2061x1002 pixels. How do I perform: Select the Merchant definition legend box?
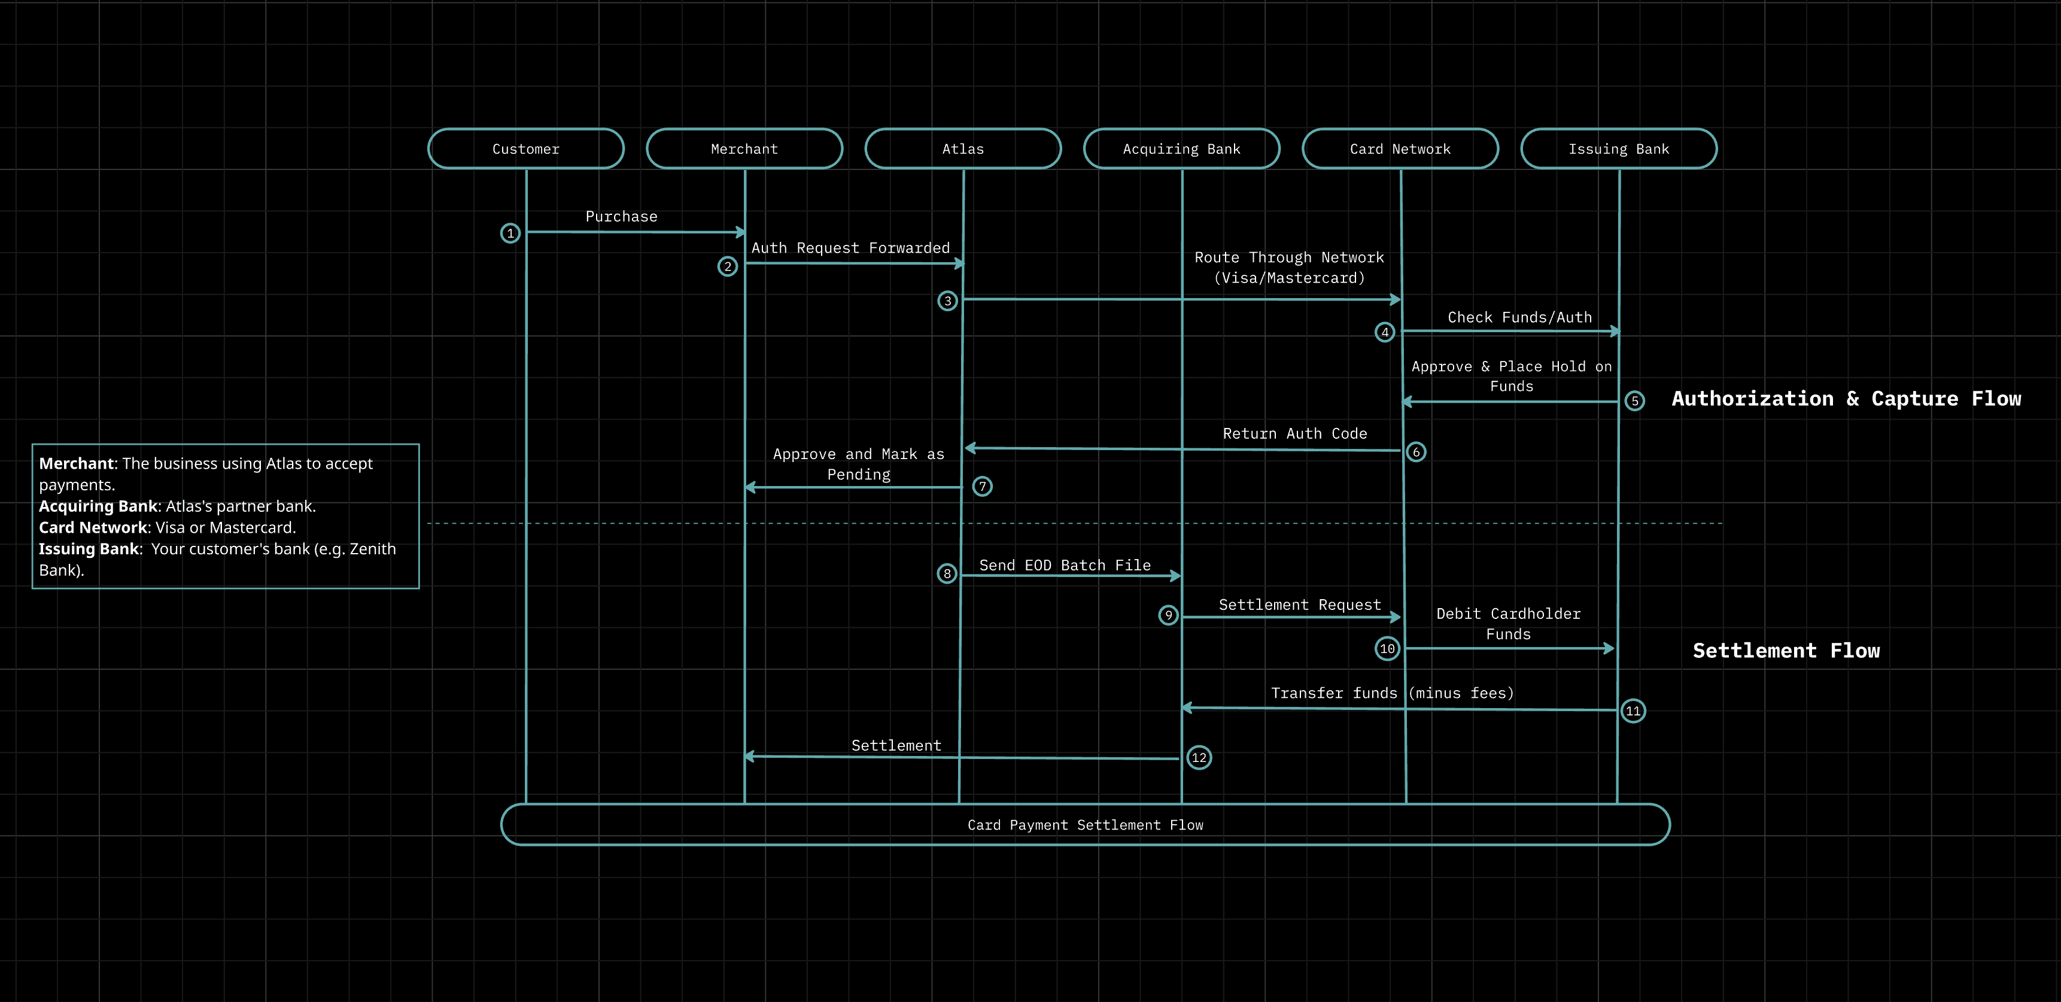pos(226,516)
